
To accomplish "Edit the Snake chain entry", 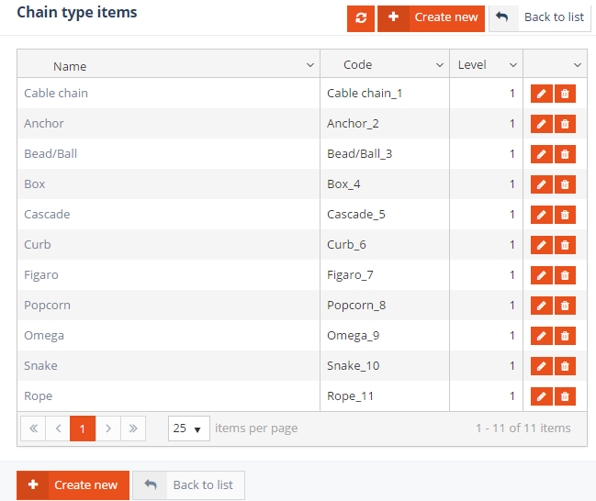I will [542, 366].
